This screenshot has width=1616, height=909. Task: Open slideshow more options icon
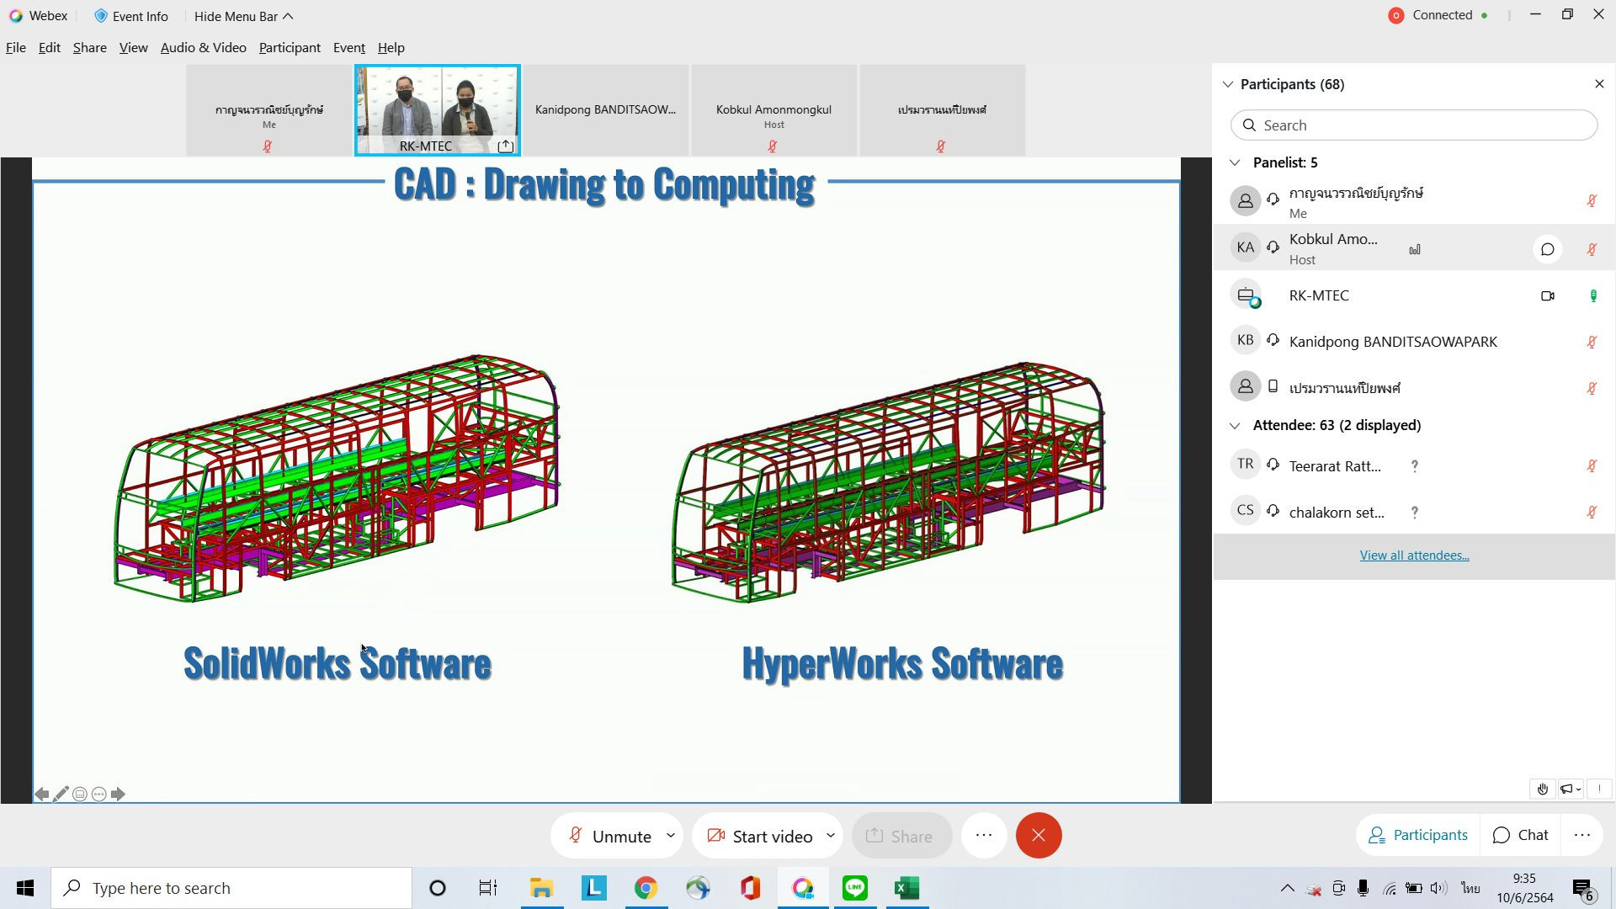tap(99, 794)
